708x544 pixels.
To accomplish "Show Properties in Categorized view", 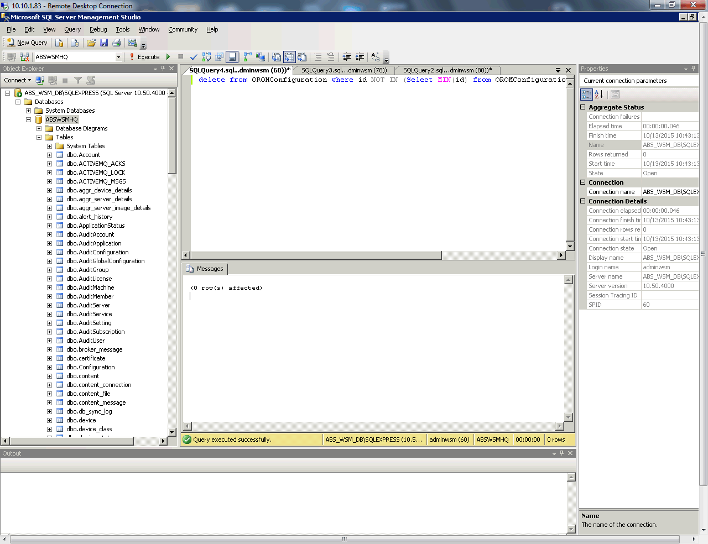I will click(587, 95).
